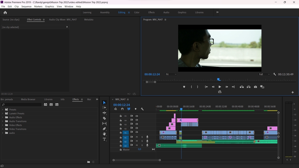
Task: Click the Program monitor playhead marker
Action: coord(219,80)
